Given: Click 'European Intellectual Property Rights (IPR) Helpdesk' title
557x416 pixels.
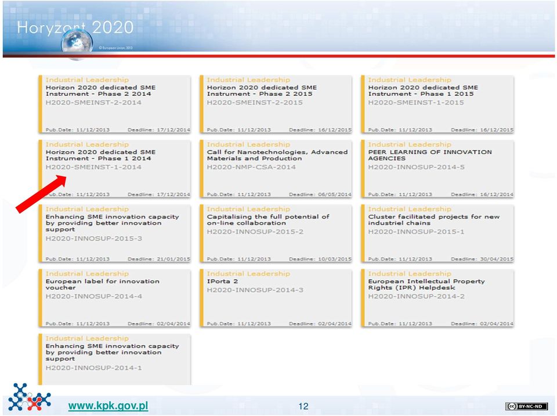Looking at the screenshot, I should coord(426,284).
